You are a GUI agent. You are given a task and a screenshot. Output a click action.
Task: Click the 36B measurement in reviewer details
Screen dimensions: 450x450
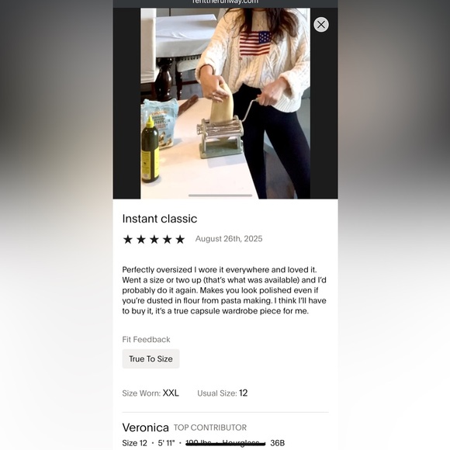277,443
